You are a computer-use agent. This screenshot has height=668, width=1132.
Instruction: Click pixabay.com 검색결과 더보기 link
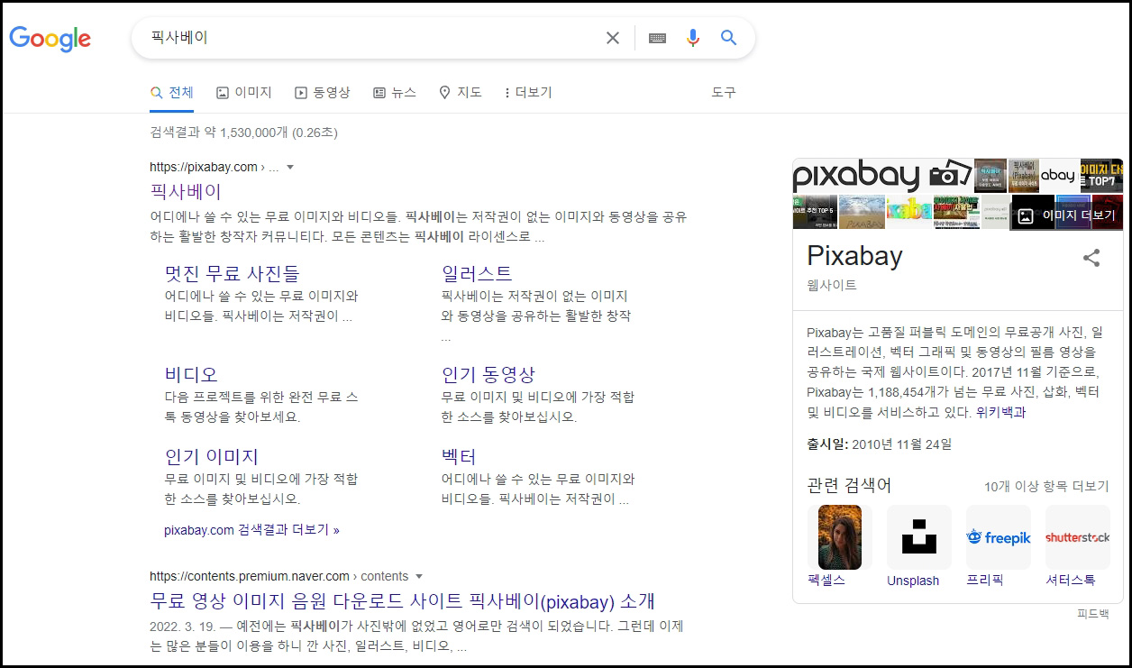point(251,530)
